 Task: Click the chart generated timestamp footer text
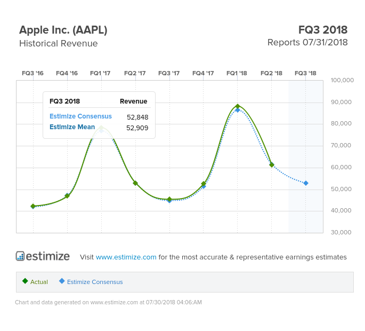[x=108, y=302]
